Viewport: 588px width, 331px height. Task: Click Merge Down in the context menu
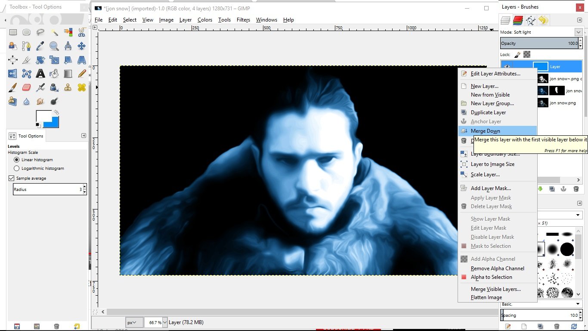(x=497, y=131)
